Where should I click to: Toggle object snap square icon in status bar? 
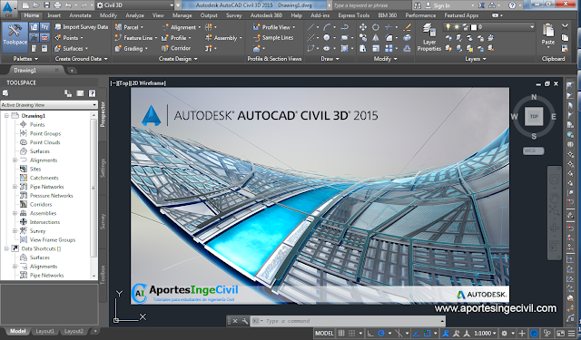click(428, 334)
